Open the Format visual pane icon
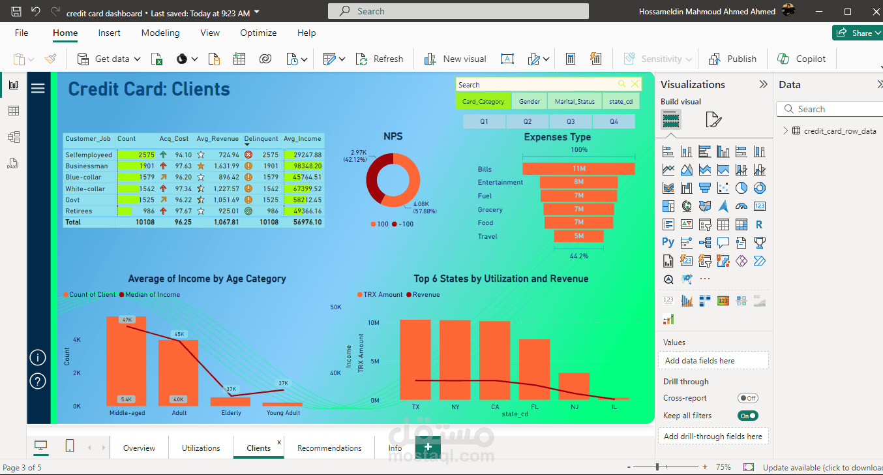The height and width of the screenshot is (475, 883). point(714,119)
